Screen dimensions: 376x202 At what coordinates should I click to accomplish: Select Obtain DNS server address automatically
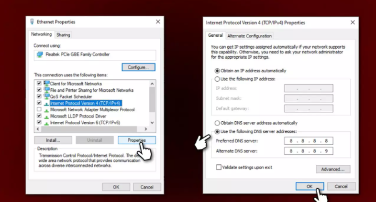[217, 123]
